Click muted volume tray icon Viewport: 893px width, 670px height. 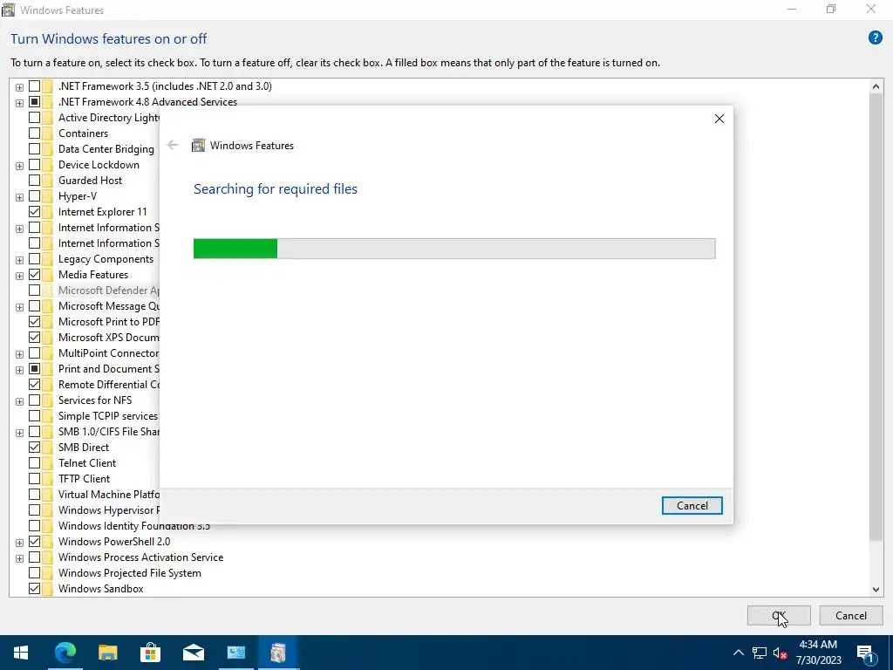[x=780, y=653]
